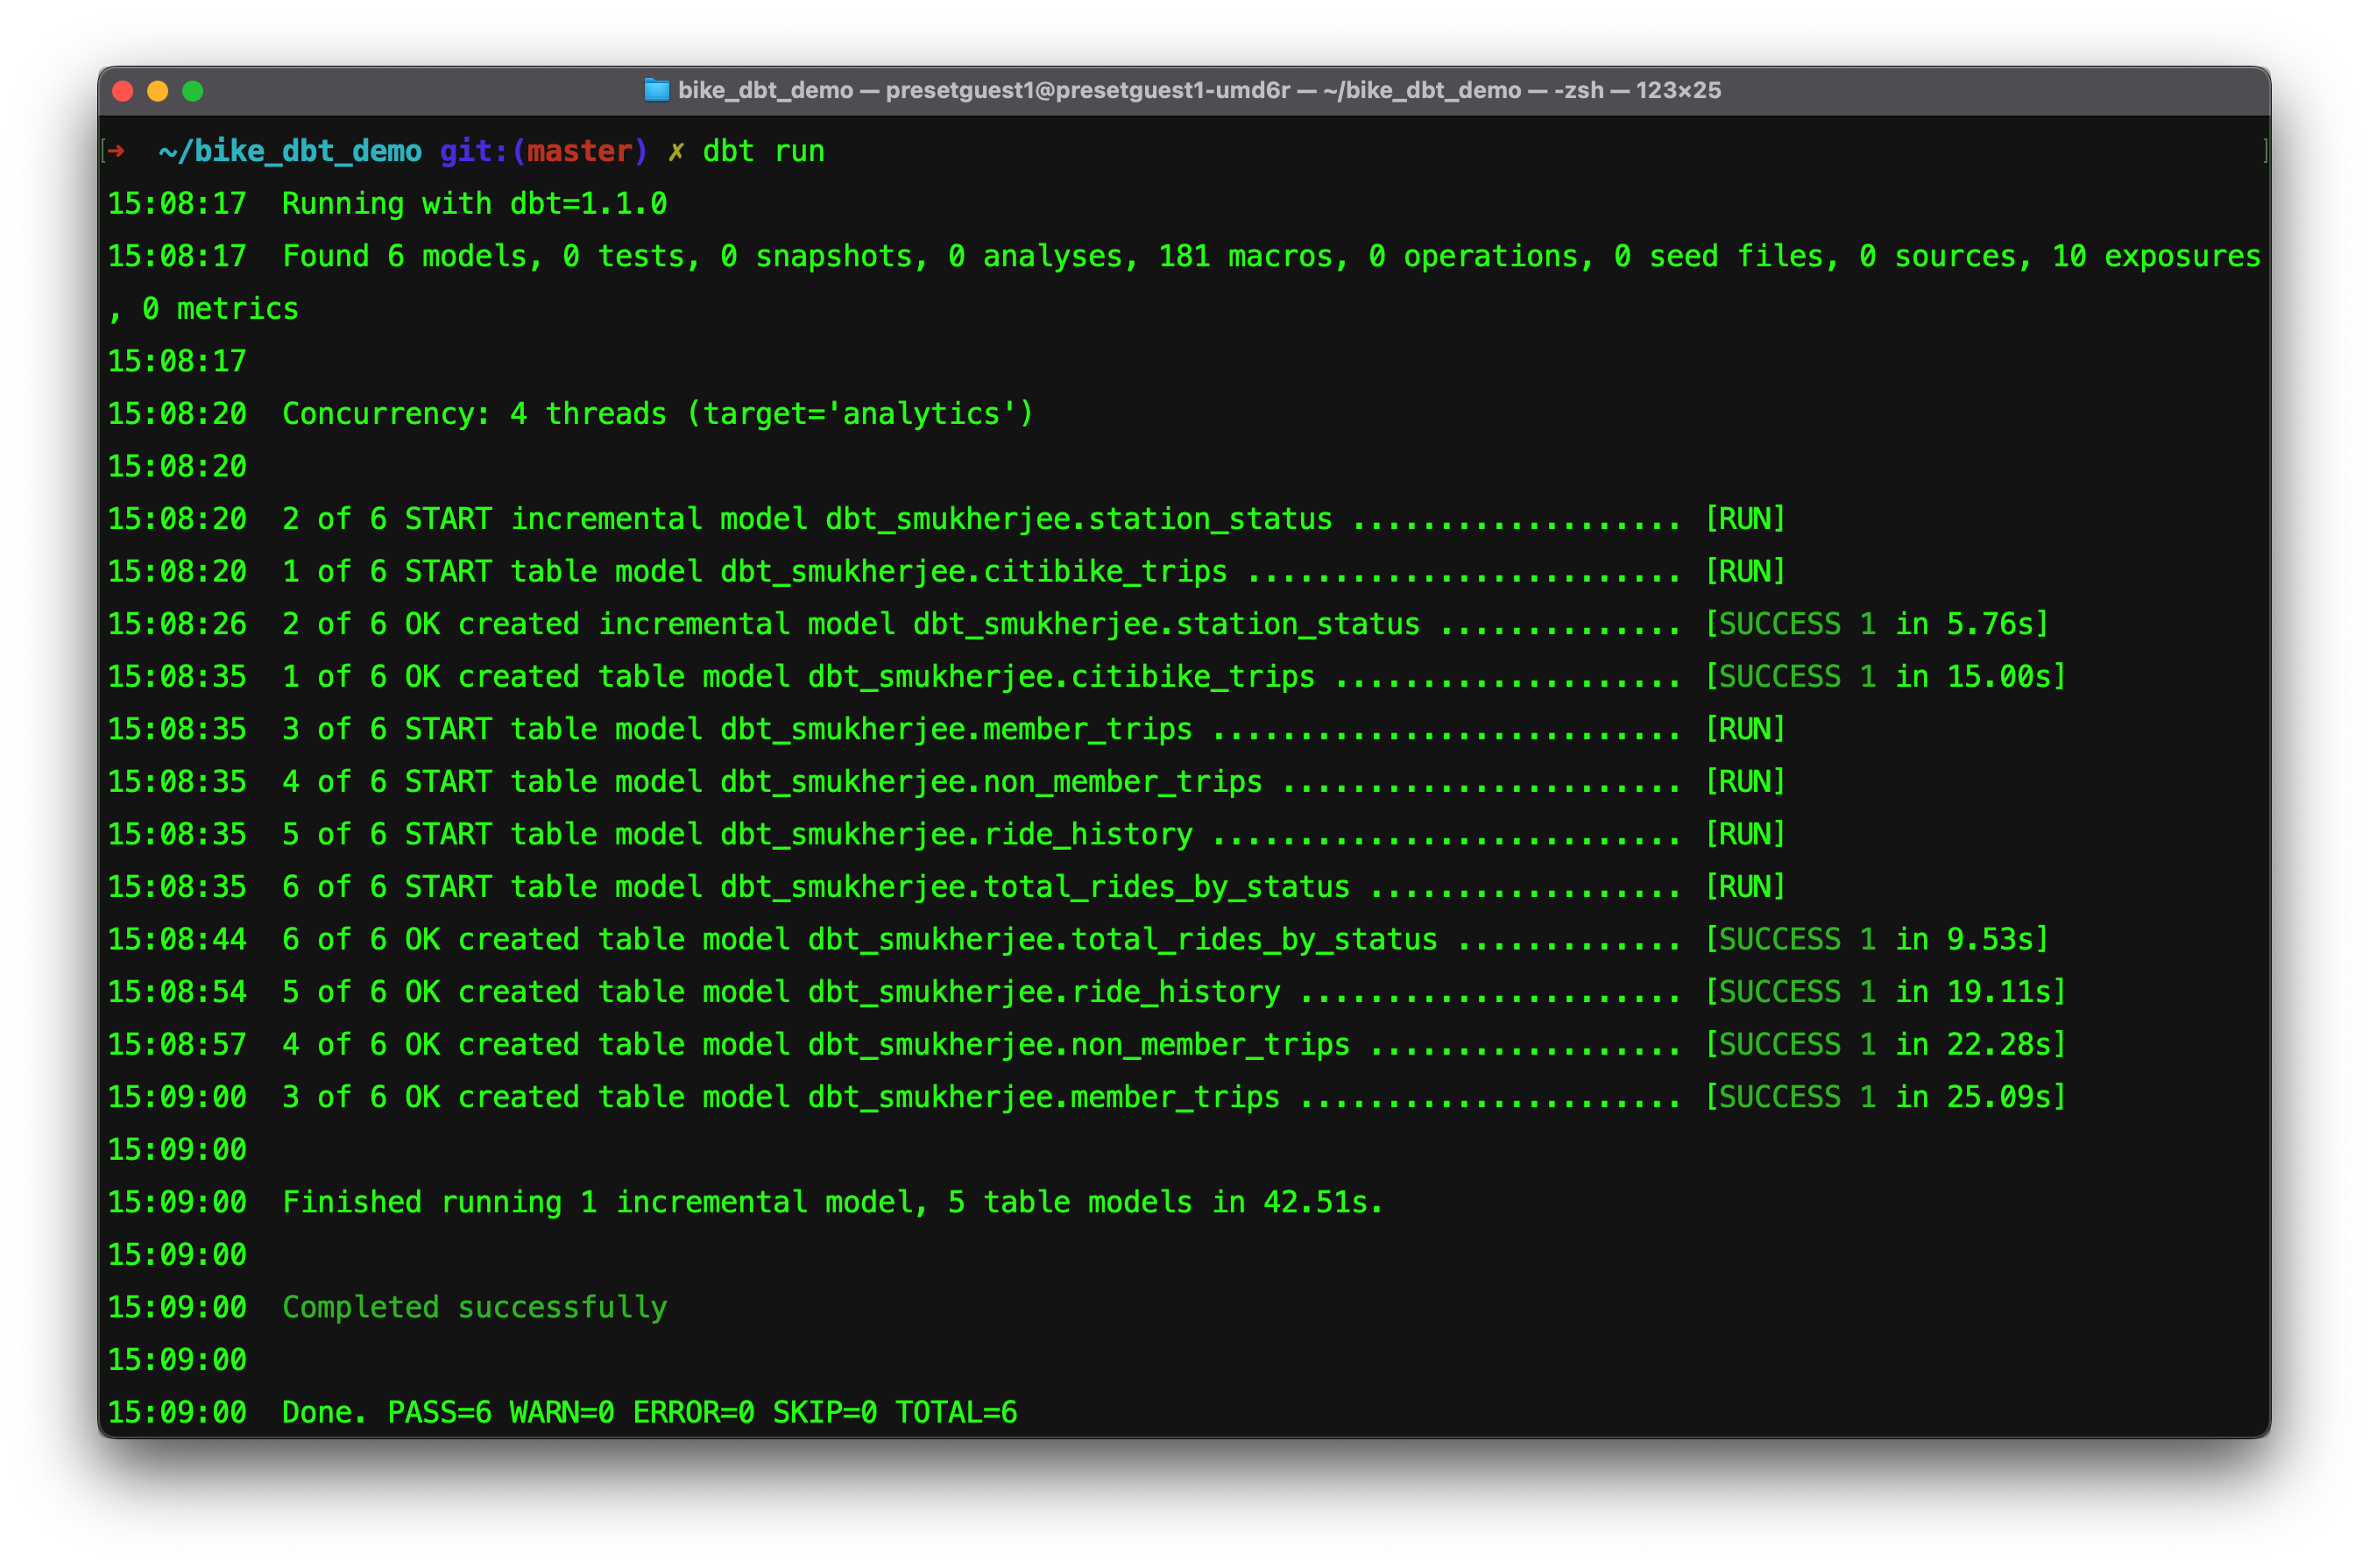
Task: Click dbt_smukherjee.ride_history in START line
Action: coord(956,834)
